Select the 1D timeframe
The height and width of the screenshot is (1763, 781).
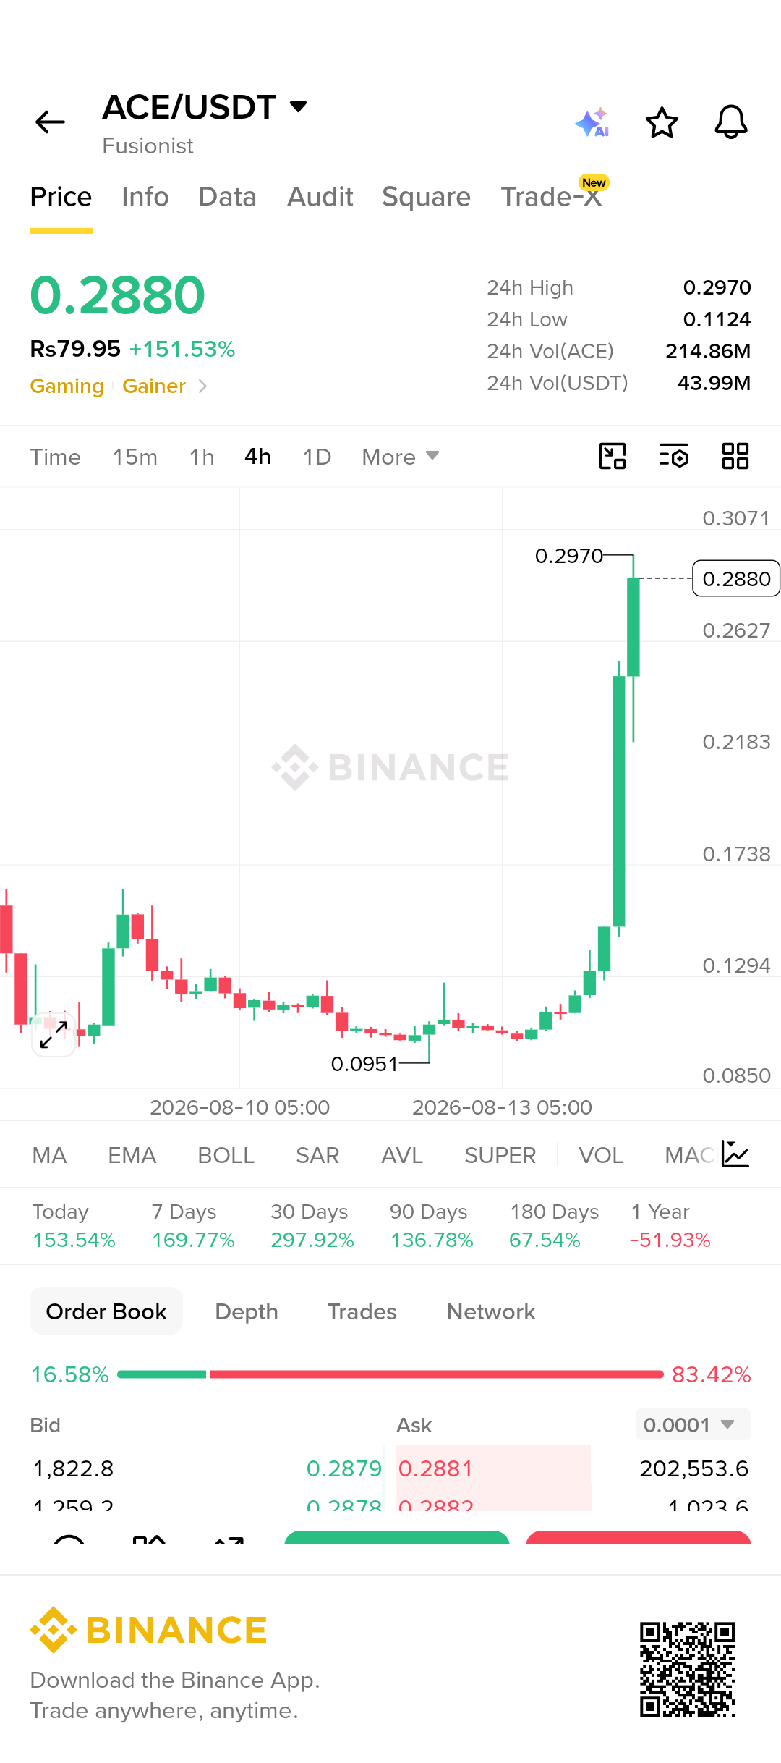pyautogui.click(x=317, y=457)
